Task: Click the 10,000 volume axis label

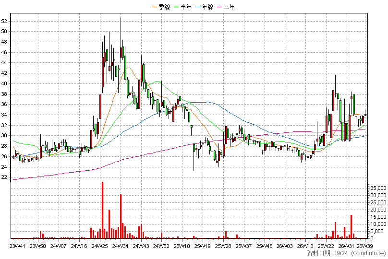Action: [x=378, y=224]
